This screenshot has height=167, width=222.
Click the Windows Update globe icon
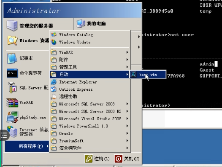[54, 42]
